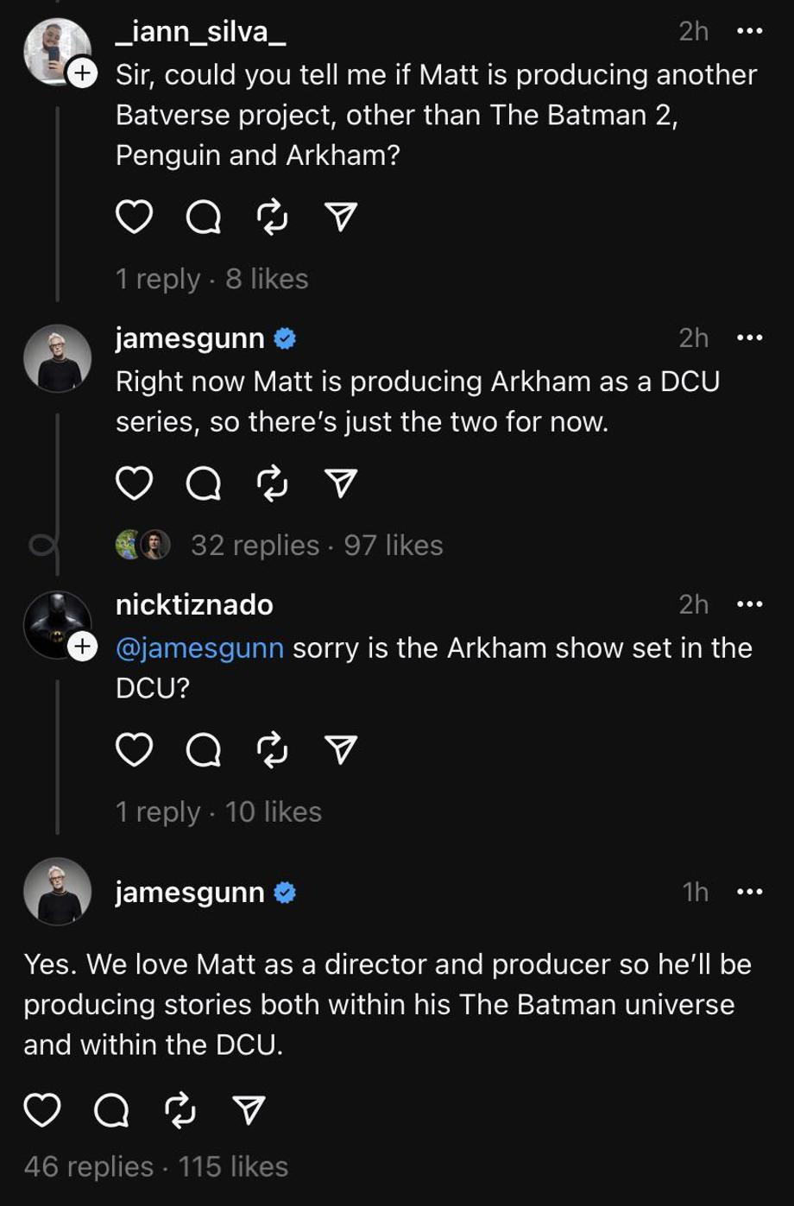Open more options for _iann_silva_'s post

point(749,31)
